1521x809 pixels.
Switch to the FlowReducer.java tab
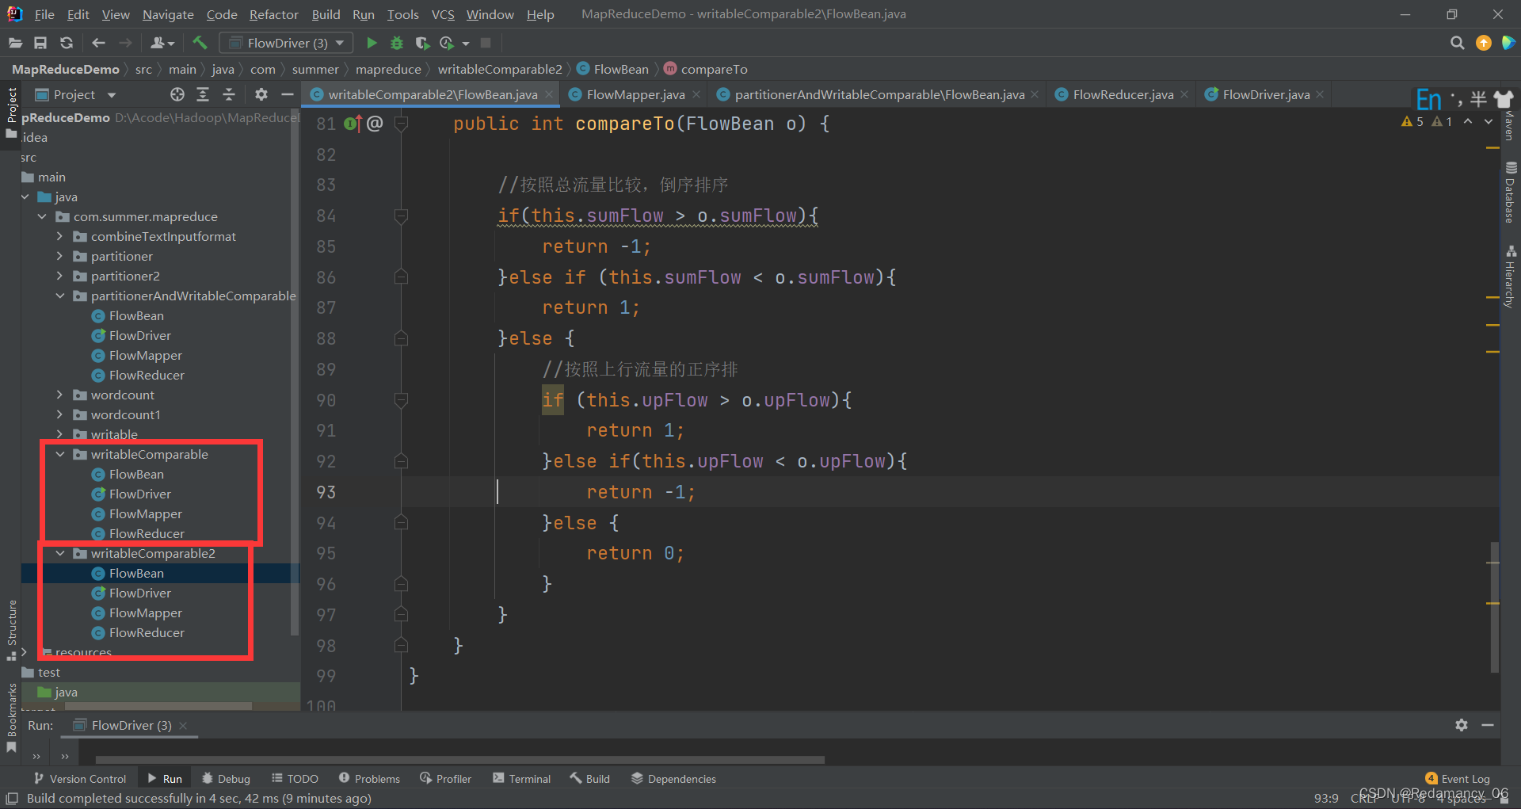[x=1123, y=94]
